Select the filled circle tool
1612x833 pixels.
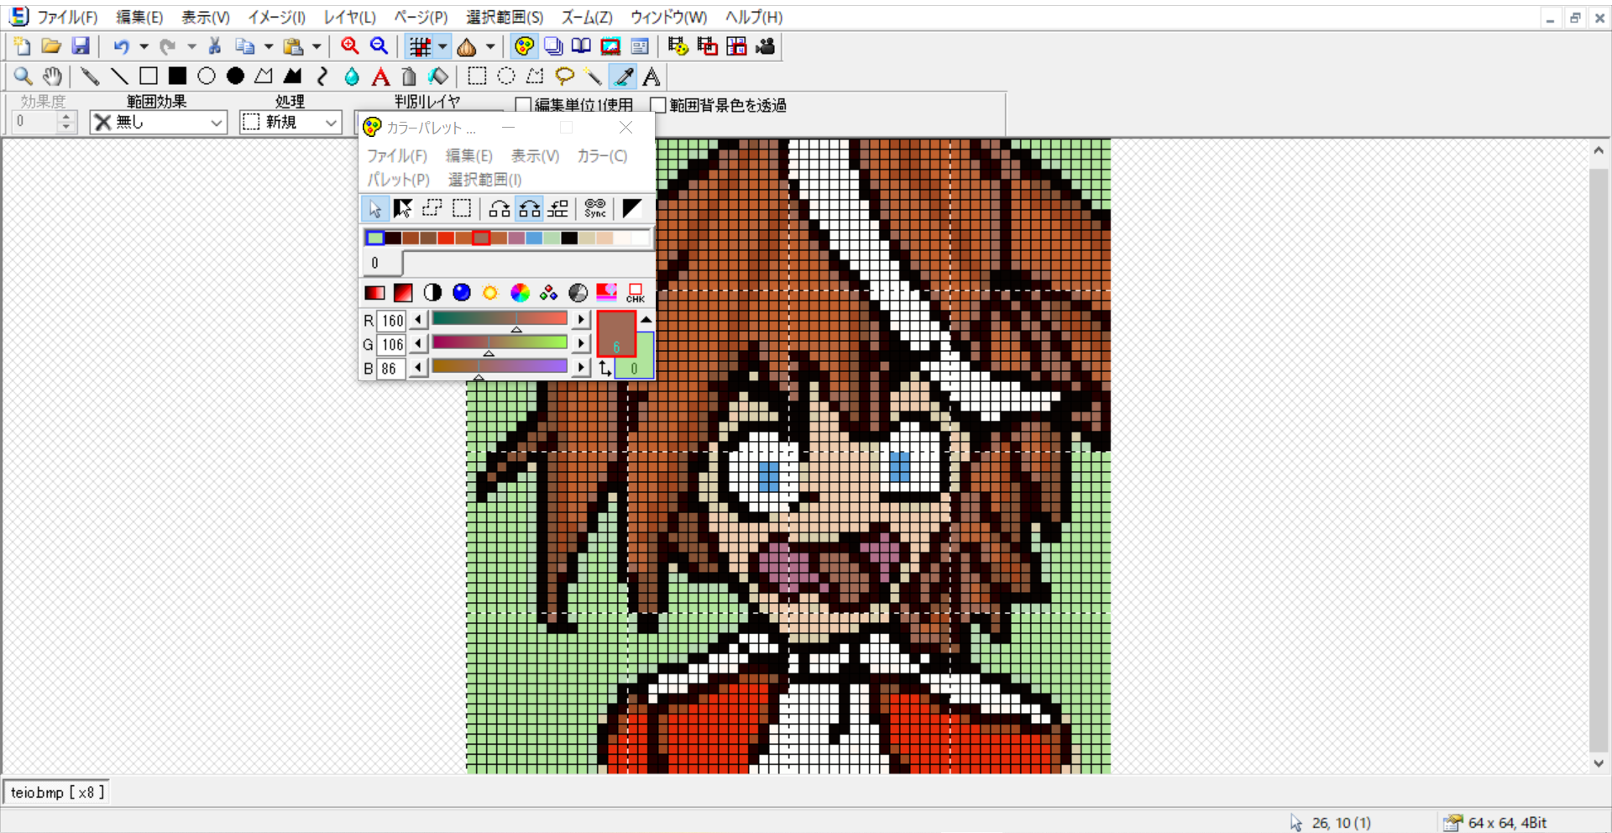235,76
